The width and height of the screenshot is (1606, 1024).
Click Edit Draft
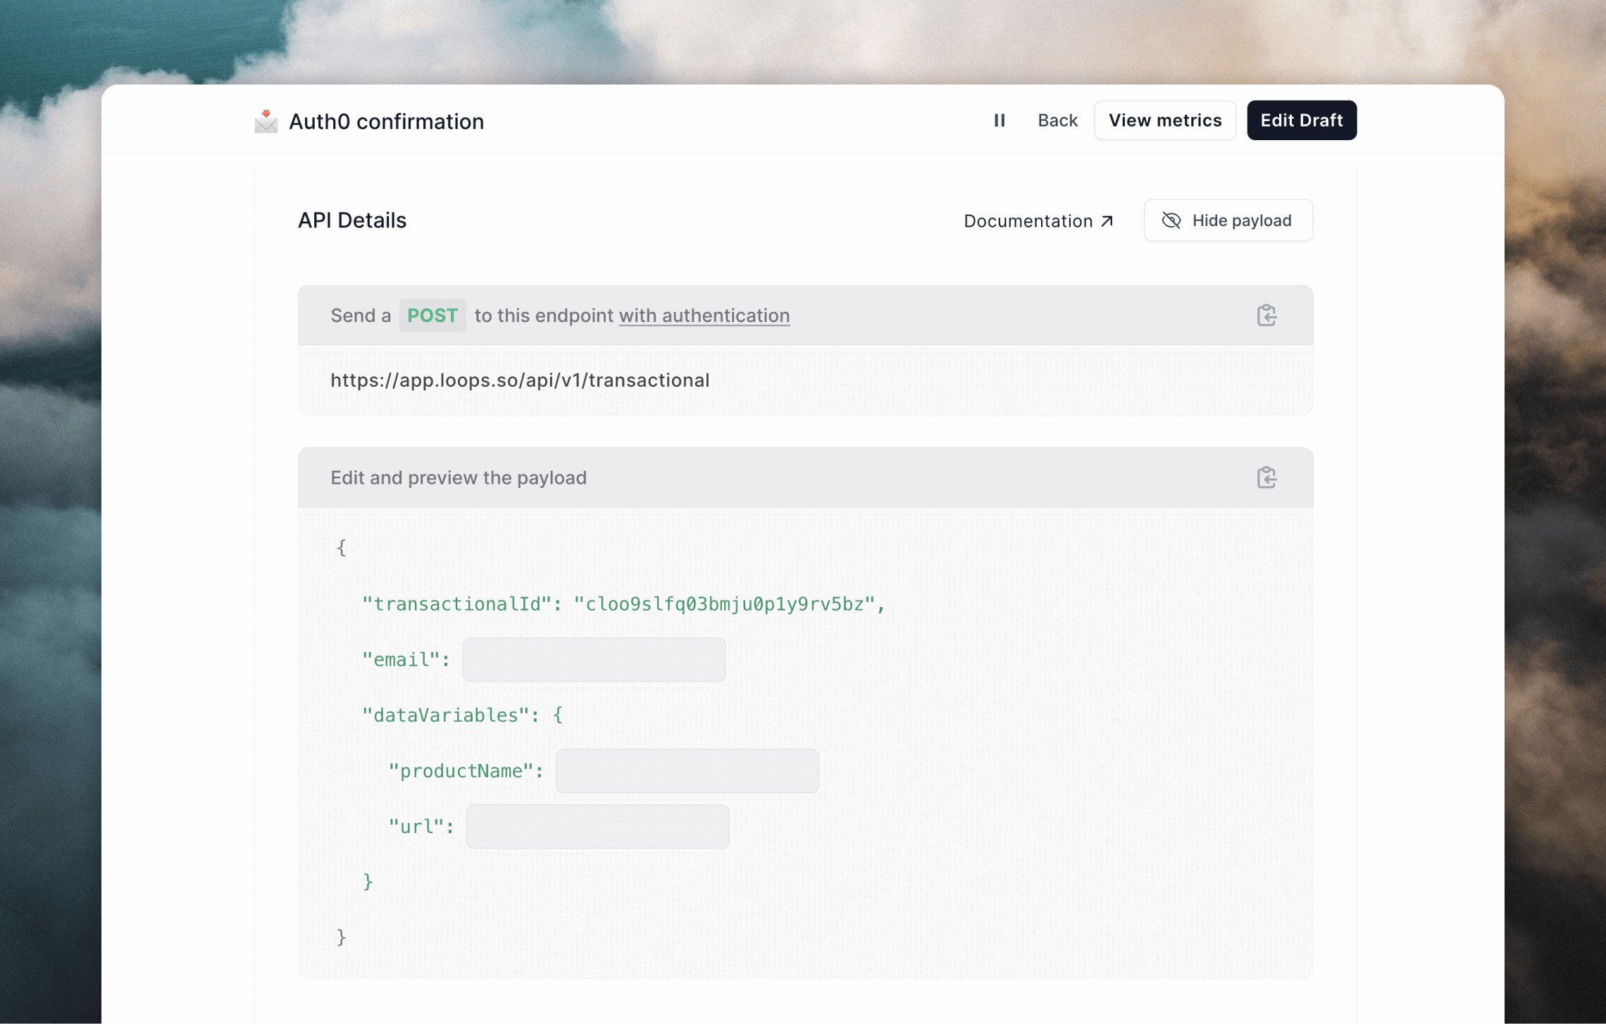point(1302,120)
